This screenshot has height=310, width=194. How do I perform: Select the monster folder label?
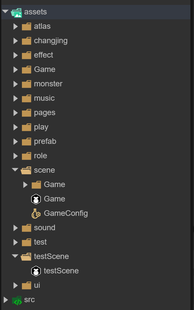click(48, 84)
